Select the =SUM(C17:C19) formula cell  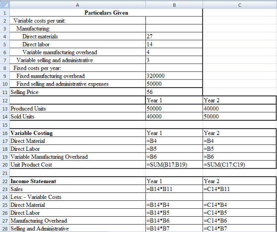239,165
